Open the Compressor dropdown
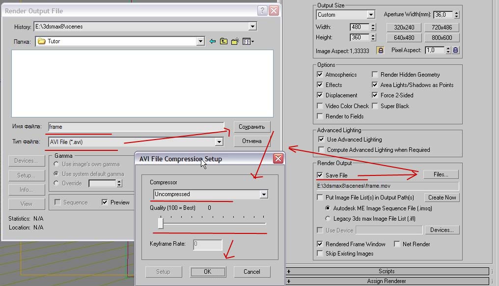 pos(264,195)
